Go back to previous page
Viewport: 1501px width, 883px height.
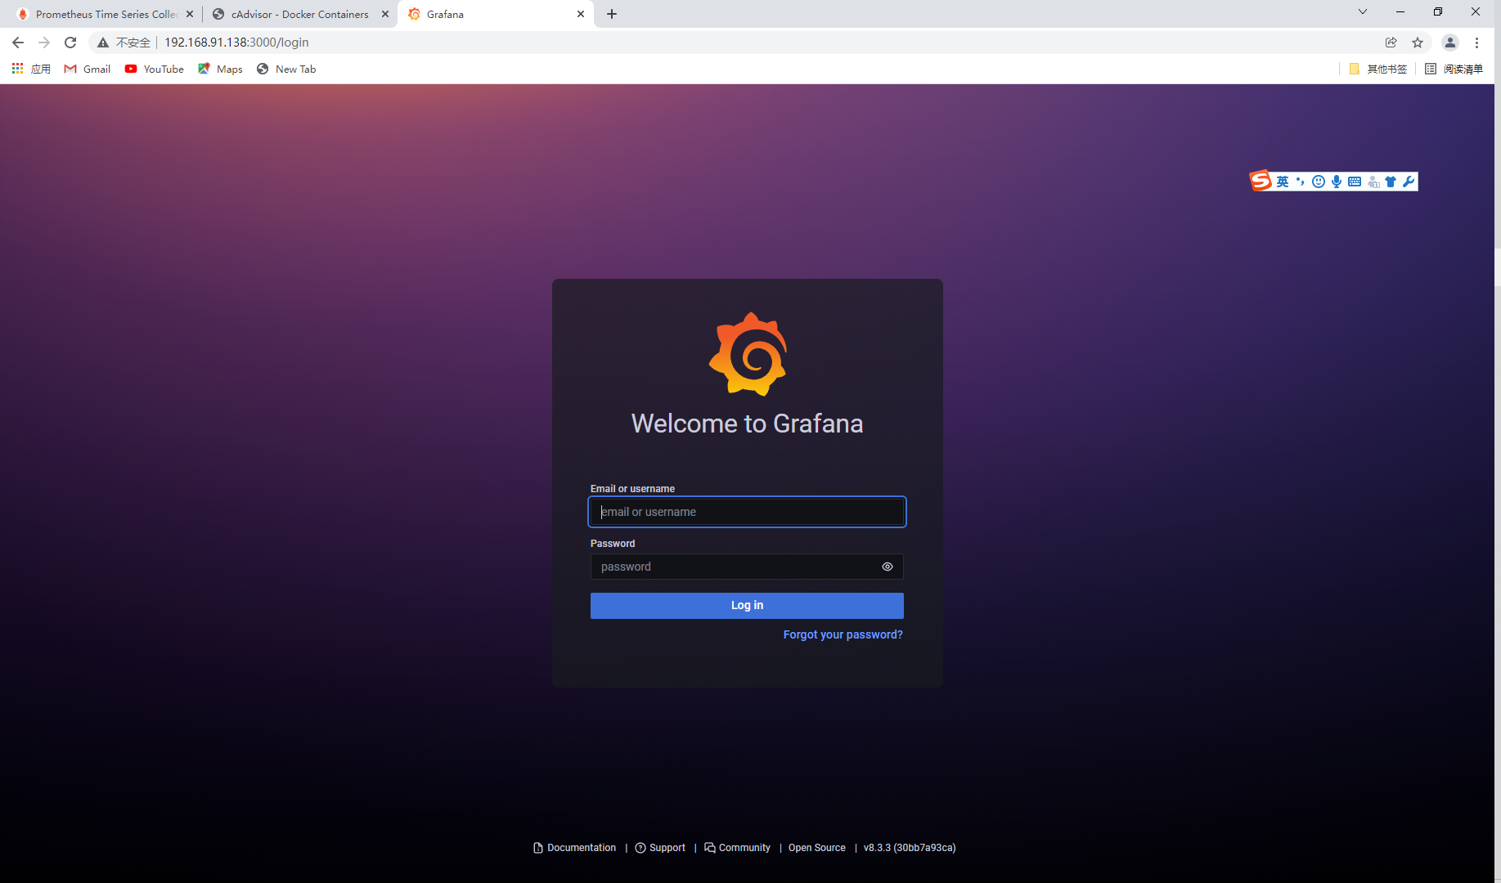(18, 43)
